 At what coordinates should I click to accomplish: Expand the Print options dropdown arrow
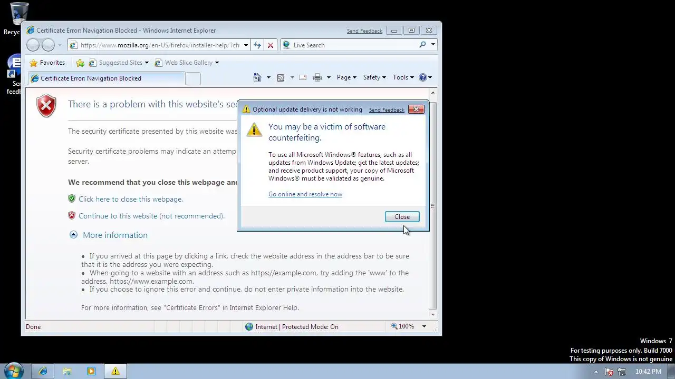pyautogui.click(x=328, y=77)
